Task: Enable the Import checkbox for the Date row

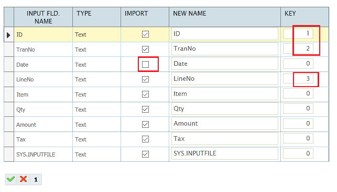Action: [146, 64]
